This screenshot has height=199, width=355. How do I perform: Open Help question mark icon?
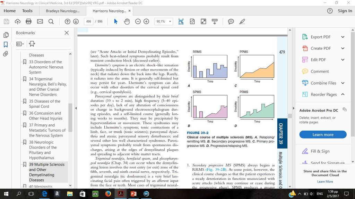tap(330, 11)
